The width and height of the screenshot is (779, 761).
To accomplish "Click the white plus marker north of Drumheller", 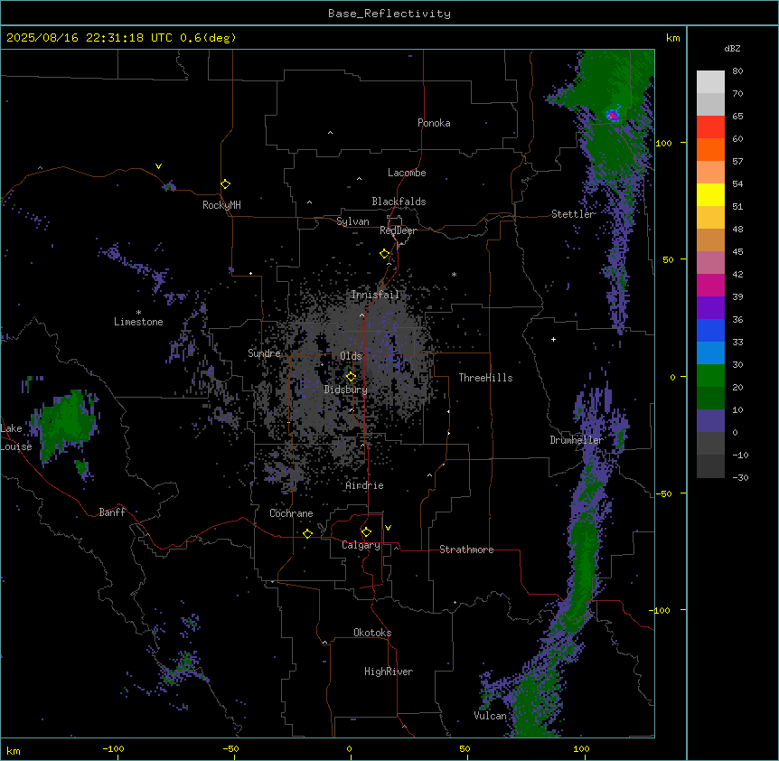I will click(x=553, y=339).
